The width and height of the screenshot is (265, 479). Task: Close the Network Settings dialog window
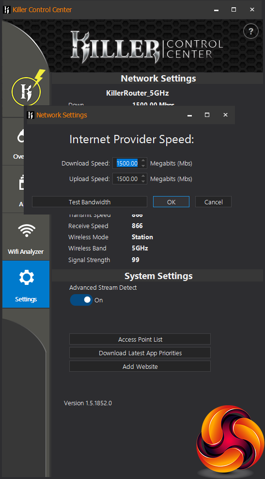pyautogui.click(x=225, y=115)
